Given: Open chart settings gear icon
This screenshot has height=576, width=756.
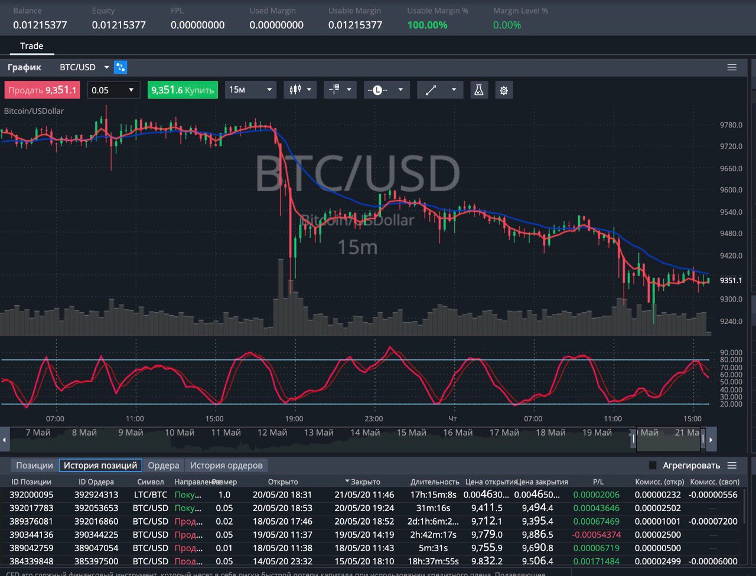Looking at the screenshot, I should 504,90.
